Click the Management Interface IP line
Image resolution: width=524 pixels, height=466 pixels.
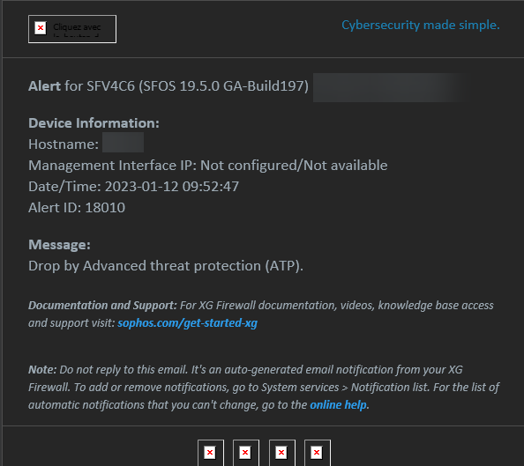click(x=208, y=166)
